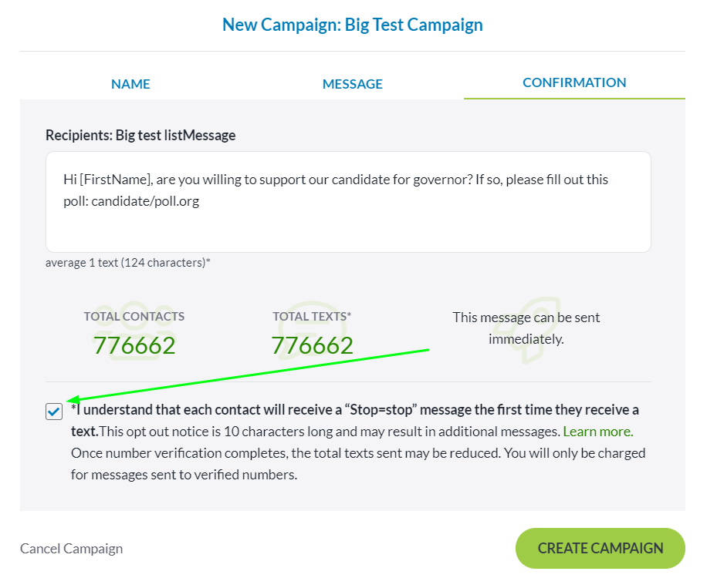Click Cancel Campaign

point(71,549)
